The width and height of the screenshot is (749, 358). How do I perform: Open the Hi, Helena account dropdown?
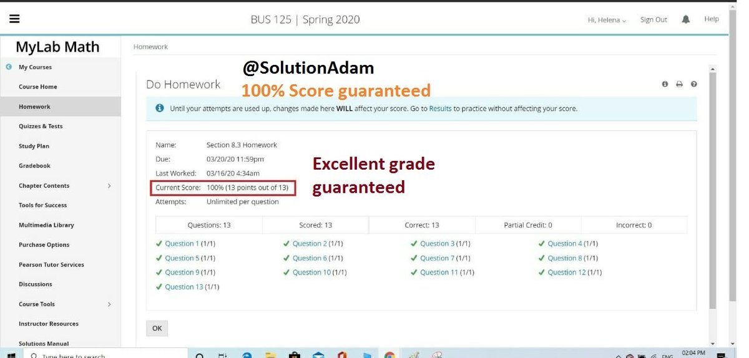point(607,20)
